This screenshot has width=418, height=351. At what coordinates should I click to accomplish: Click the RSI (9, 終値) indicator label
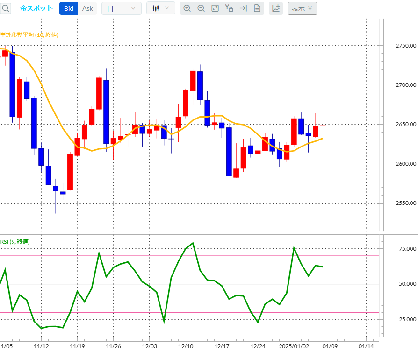[x=15, y=242]
